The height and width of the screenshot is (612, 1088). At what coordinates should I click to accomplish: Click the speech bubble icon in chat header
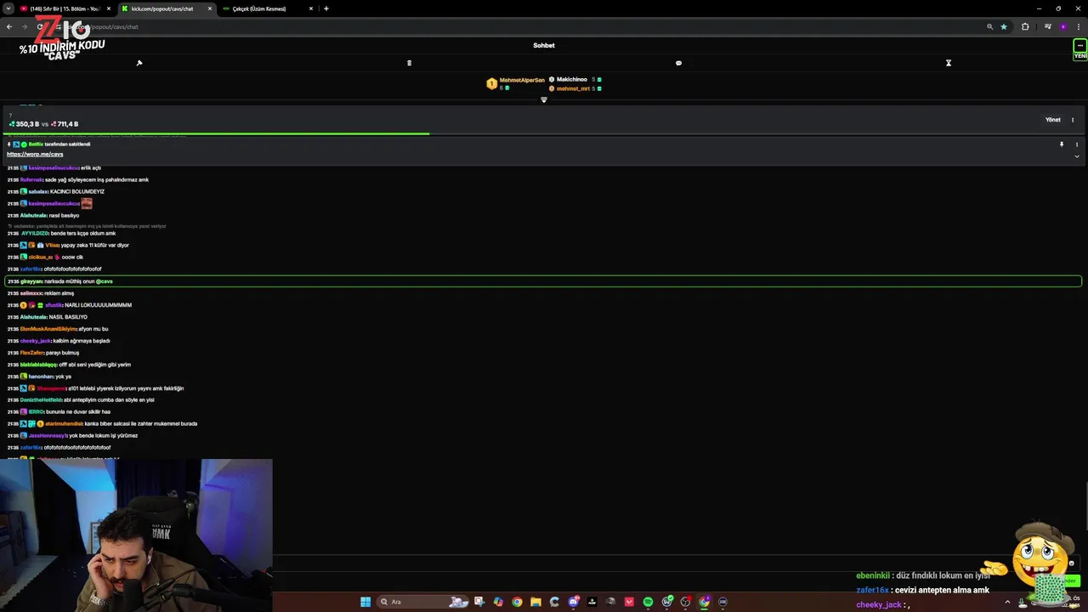[x=678, y=63]
